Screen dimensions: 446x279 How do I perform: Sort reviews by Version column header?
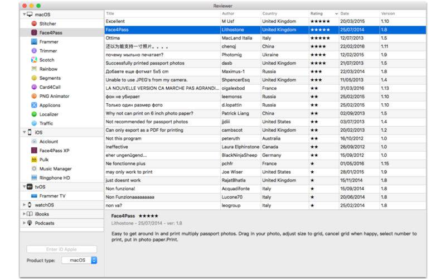tap(388, 13)
